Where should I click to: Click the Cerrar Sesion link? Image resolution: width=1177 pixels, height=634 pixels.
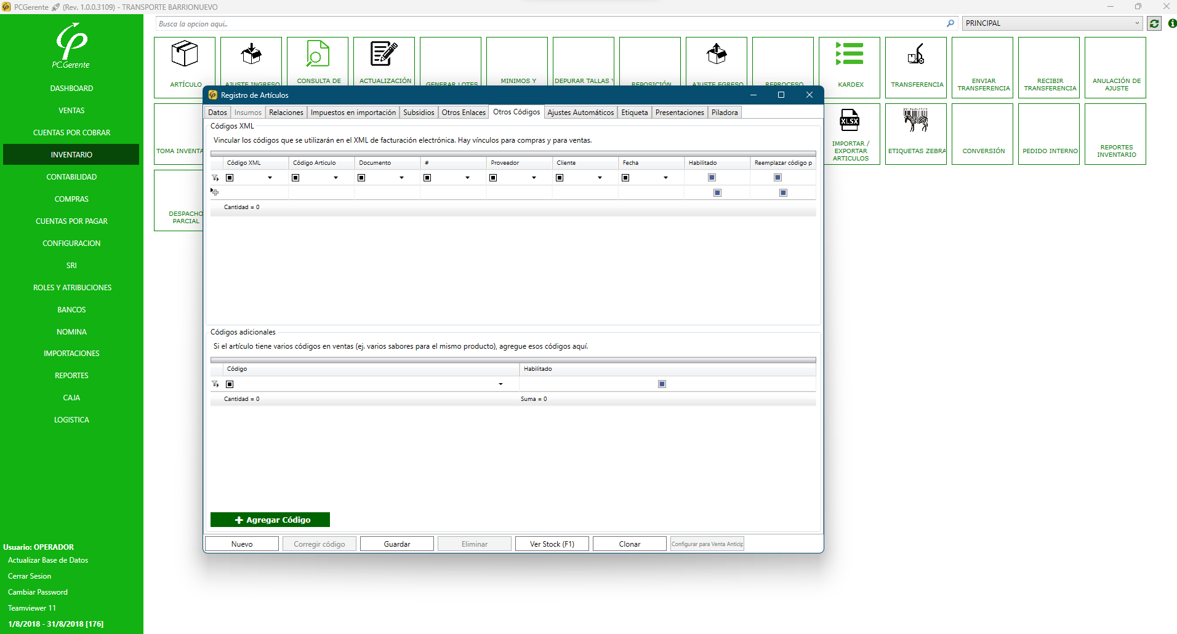(30, 576)
